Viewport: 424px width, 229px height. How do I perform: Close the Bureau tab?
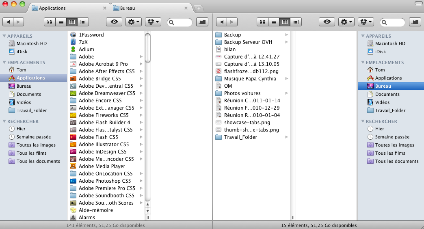[186, 8]
